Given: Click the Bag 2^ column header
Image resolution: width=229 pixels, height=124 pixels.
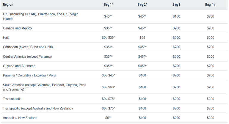Looking at the screenshot, I should (142, 5).
